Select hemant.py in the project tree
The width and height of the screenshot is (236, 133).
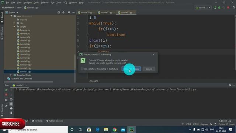click(x=23, y=34)
